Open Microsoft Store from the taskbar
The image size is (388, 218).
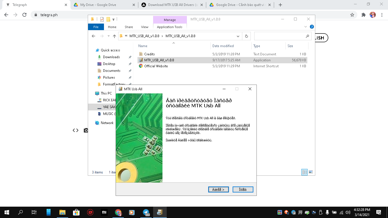(76, 212)
